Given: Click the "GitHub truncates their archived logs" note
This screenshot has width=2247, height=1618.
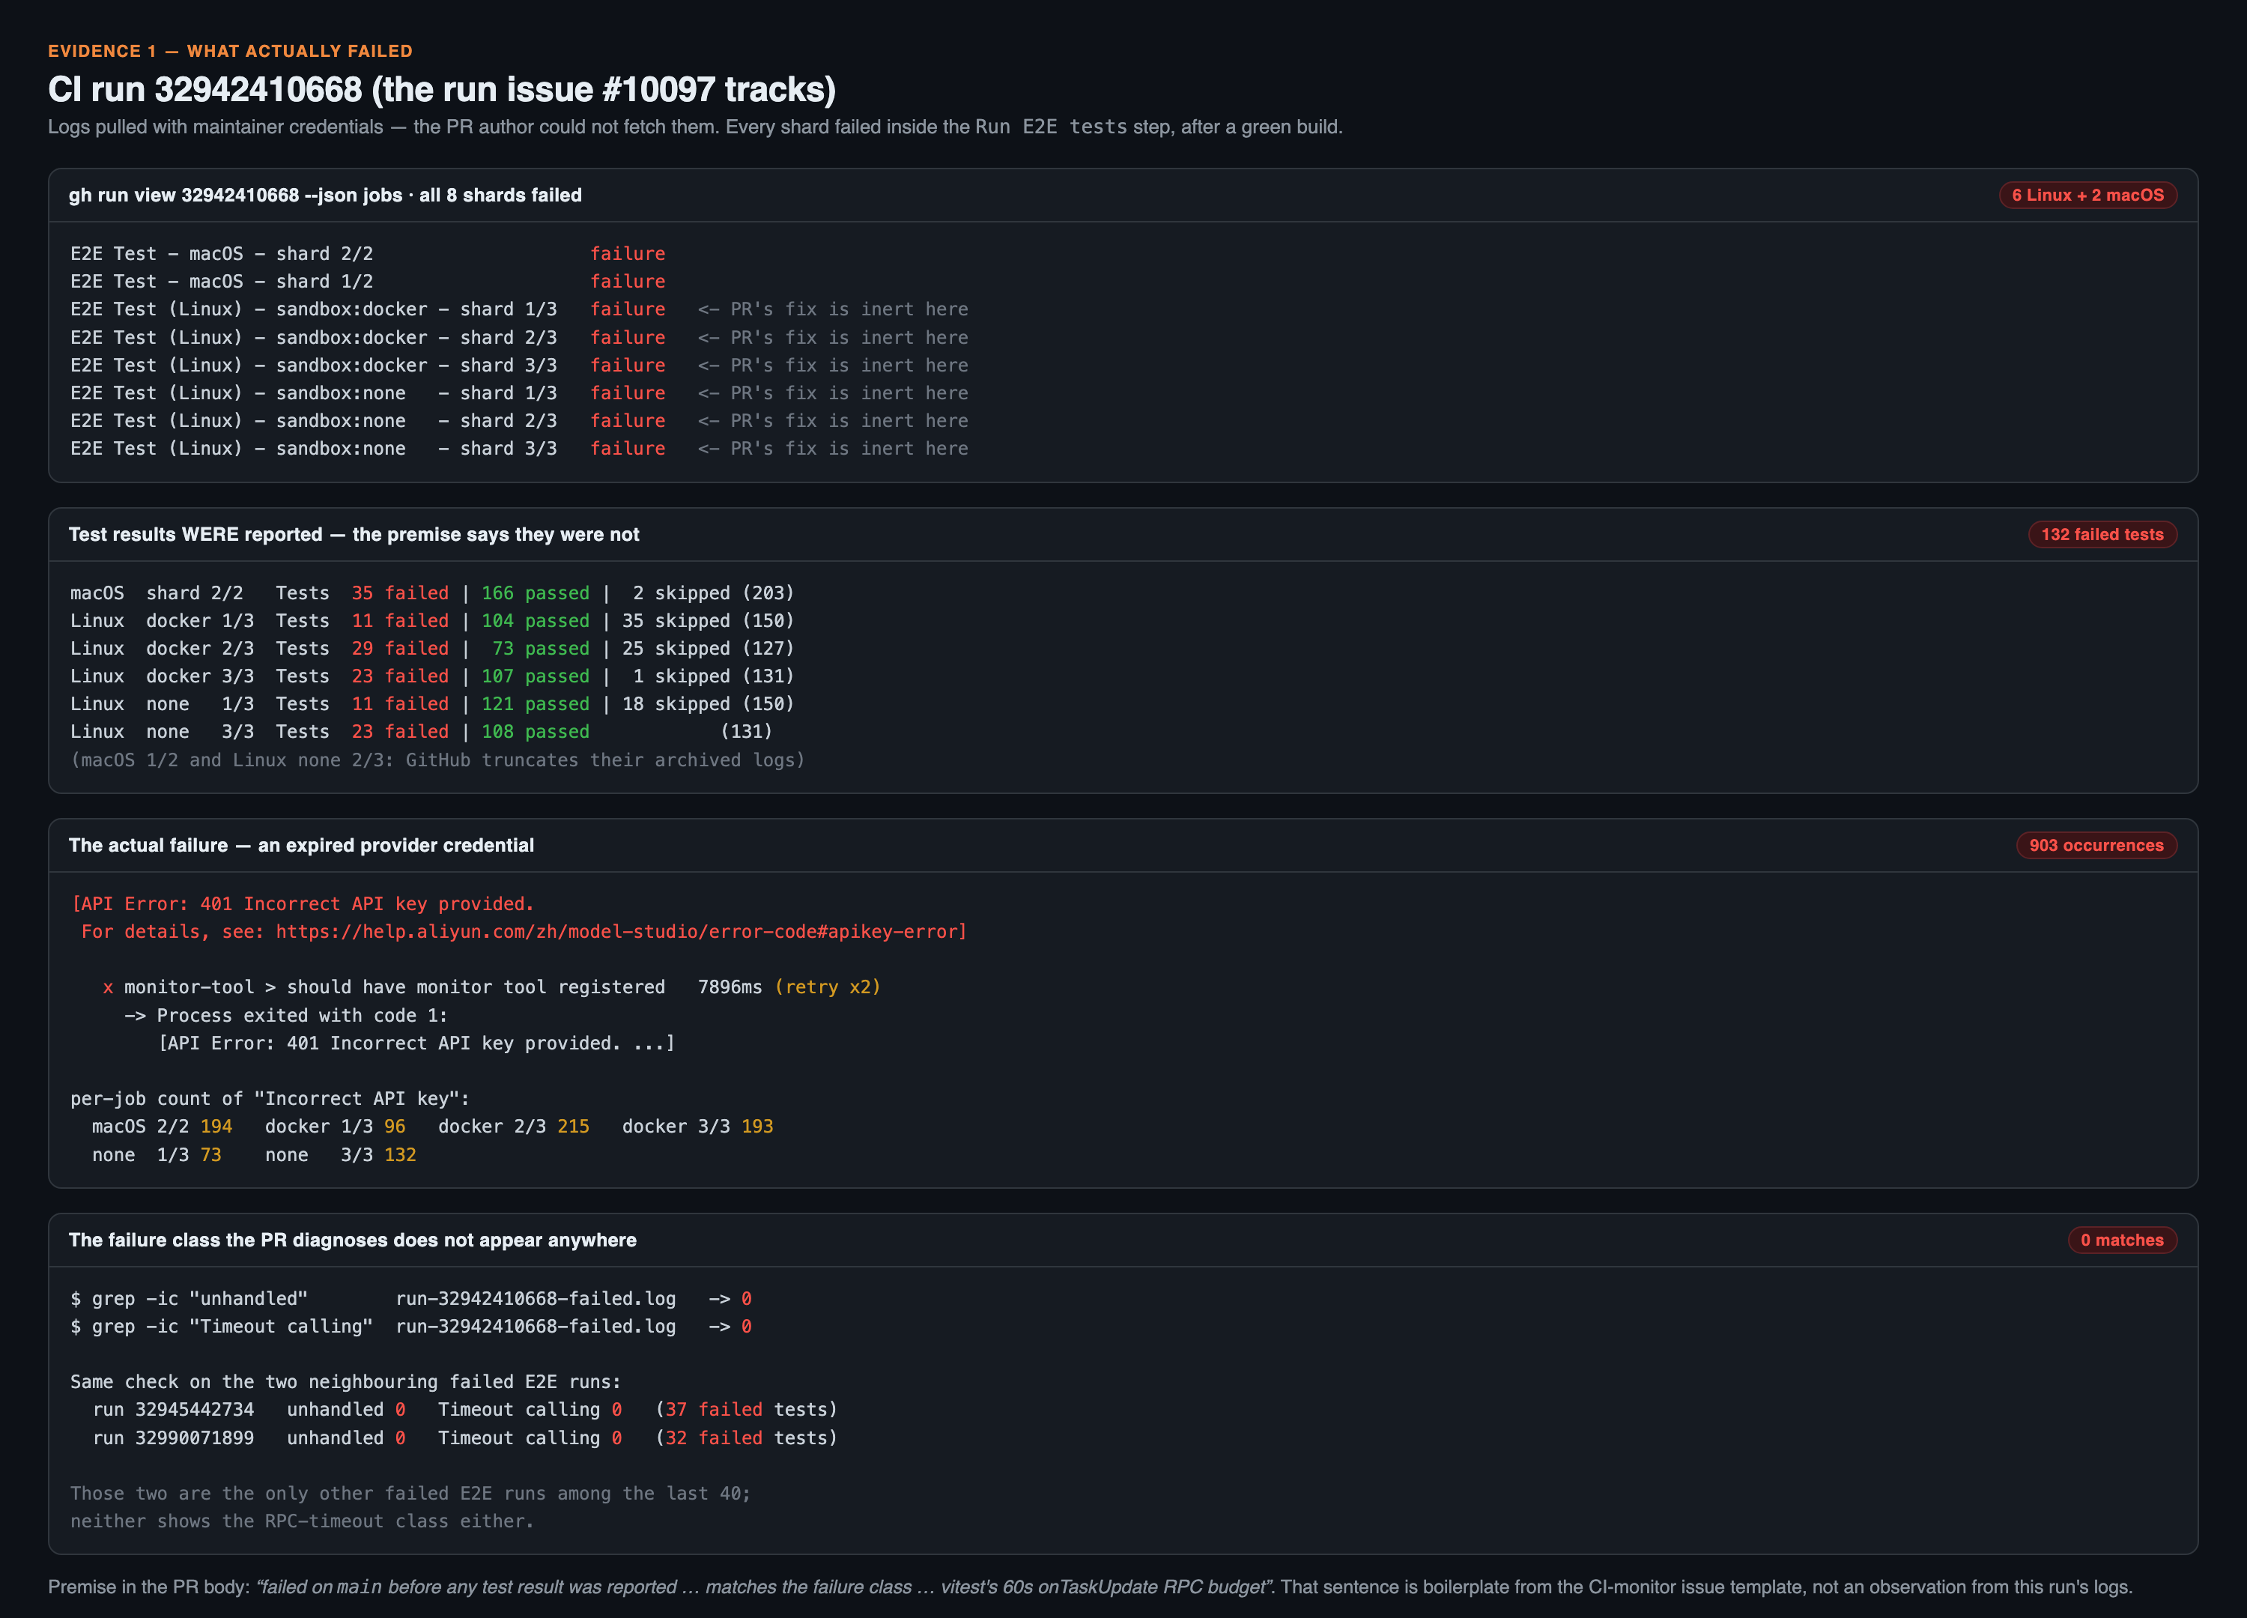Looking at the screenshot, I should [x=437, y=760].
